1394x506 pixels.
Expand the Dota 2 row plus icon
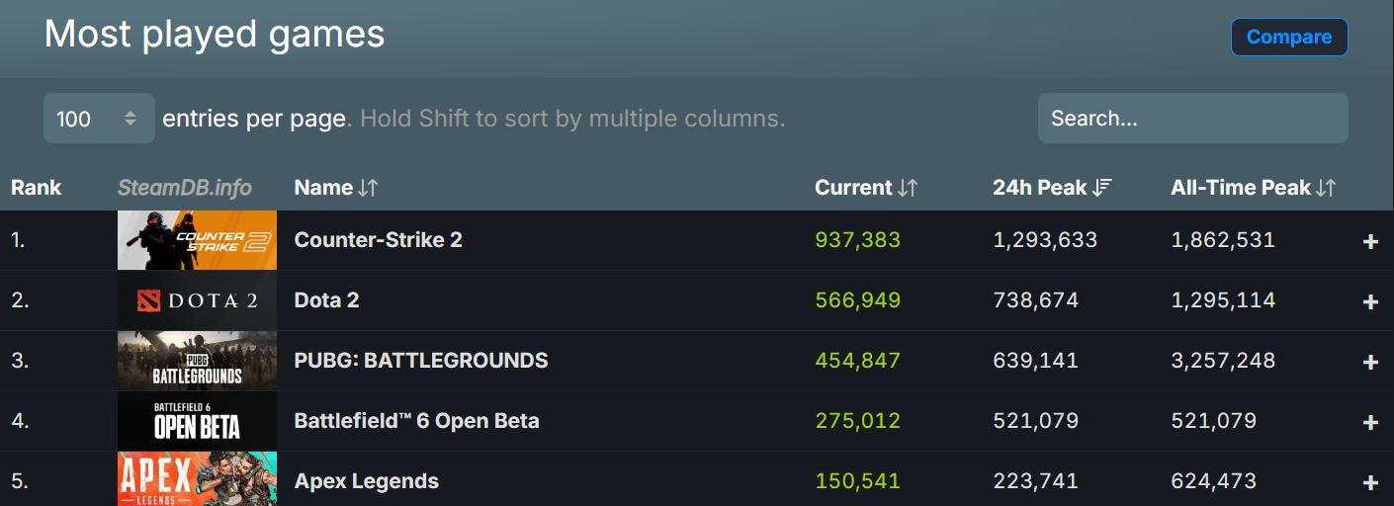tap(1370, 301)
